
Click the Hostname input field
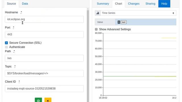44,19
